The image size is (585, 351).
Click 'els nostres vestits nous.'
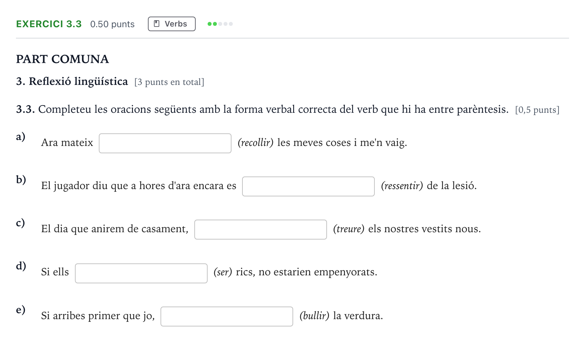pos(424,229)
